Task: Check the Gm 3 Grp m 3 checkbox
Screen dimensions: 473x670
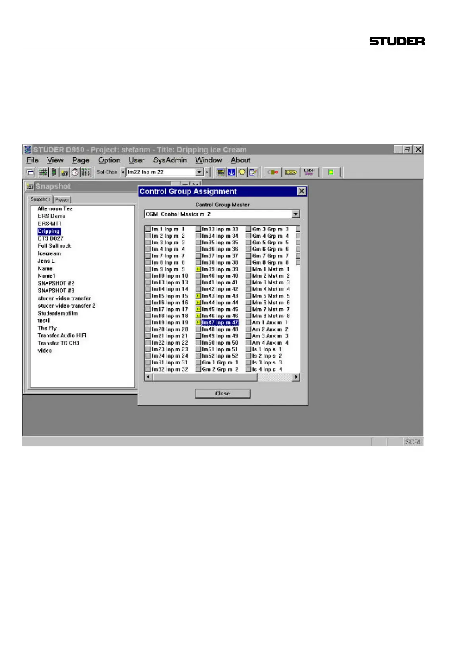Action: tap(248, 229)
